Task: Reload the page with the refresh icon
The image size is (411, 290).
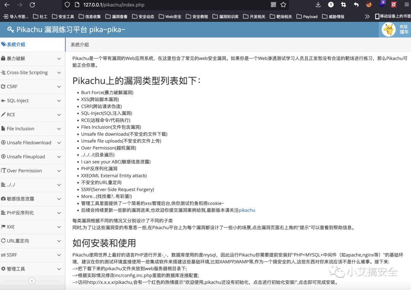Action: pos(32,5)
